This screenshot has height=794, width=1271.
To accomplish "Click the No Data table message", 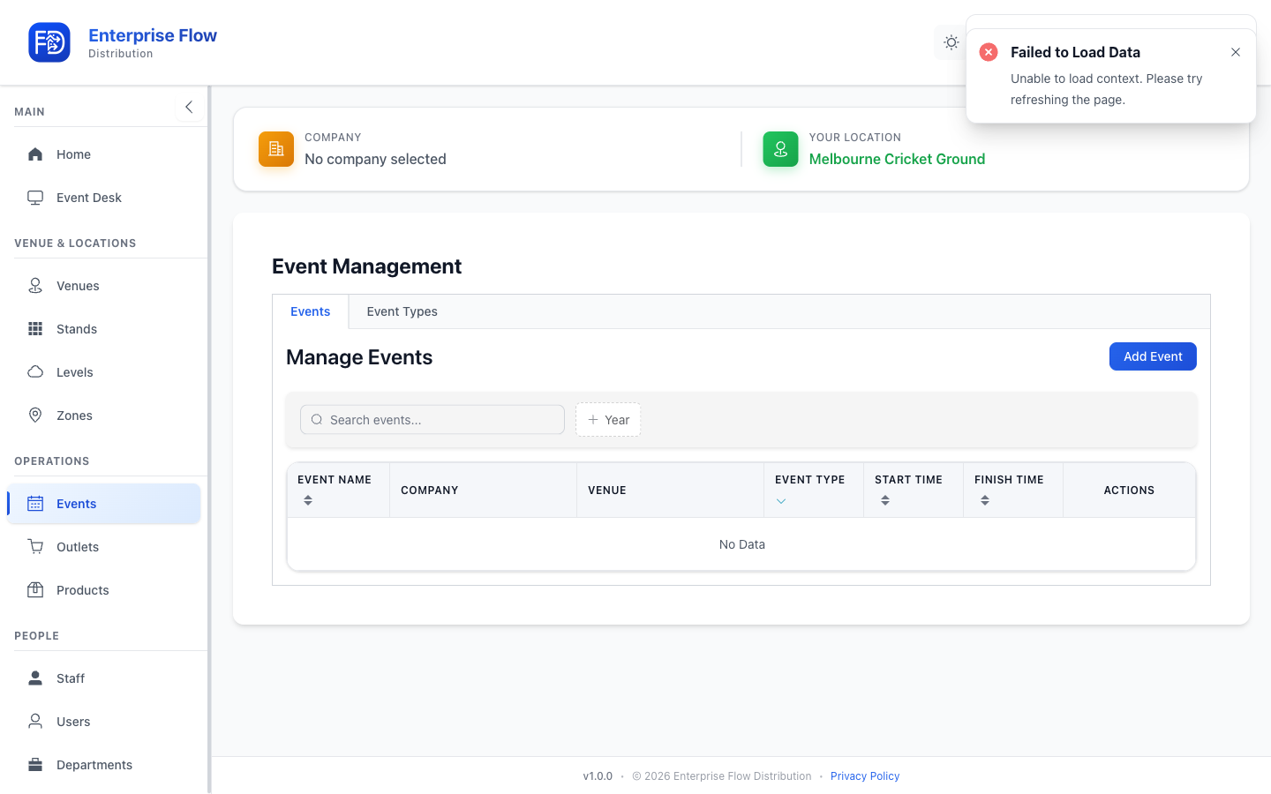I will click(742, 544).
